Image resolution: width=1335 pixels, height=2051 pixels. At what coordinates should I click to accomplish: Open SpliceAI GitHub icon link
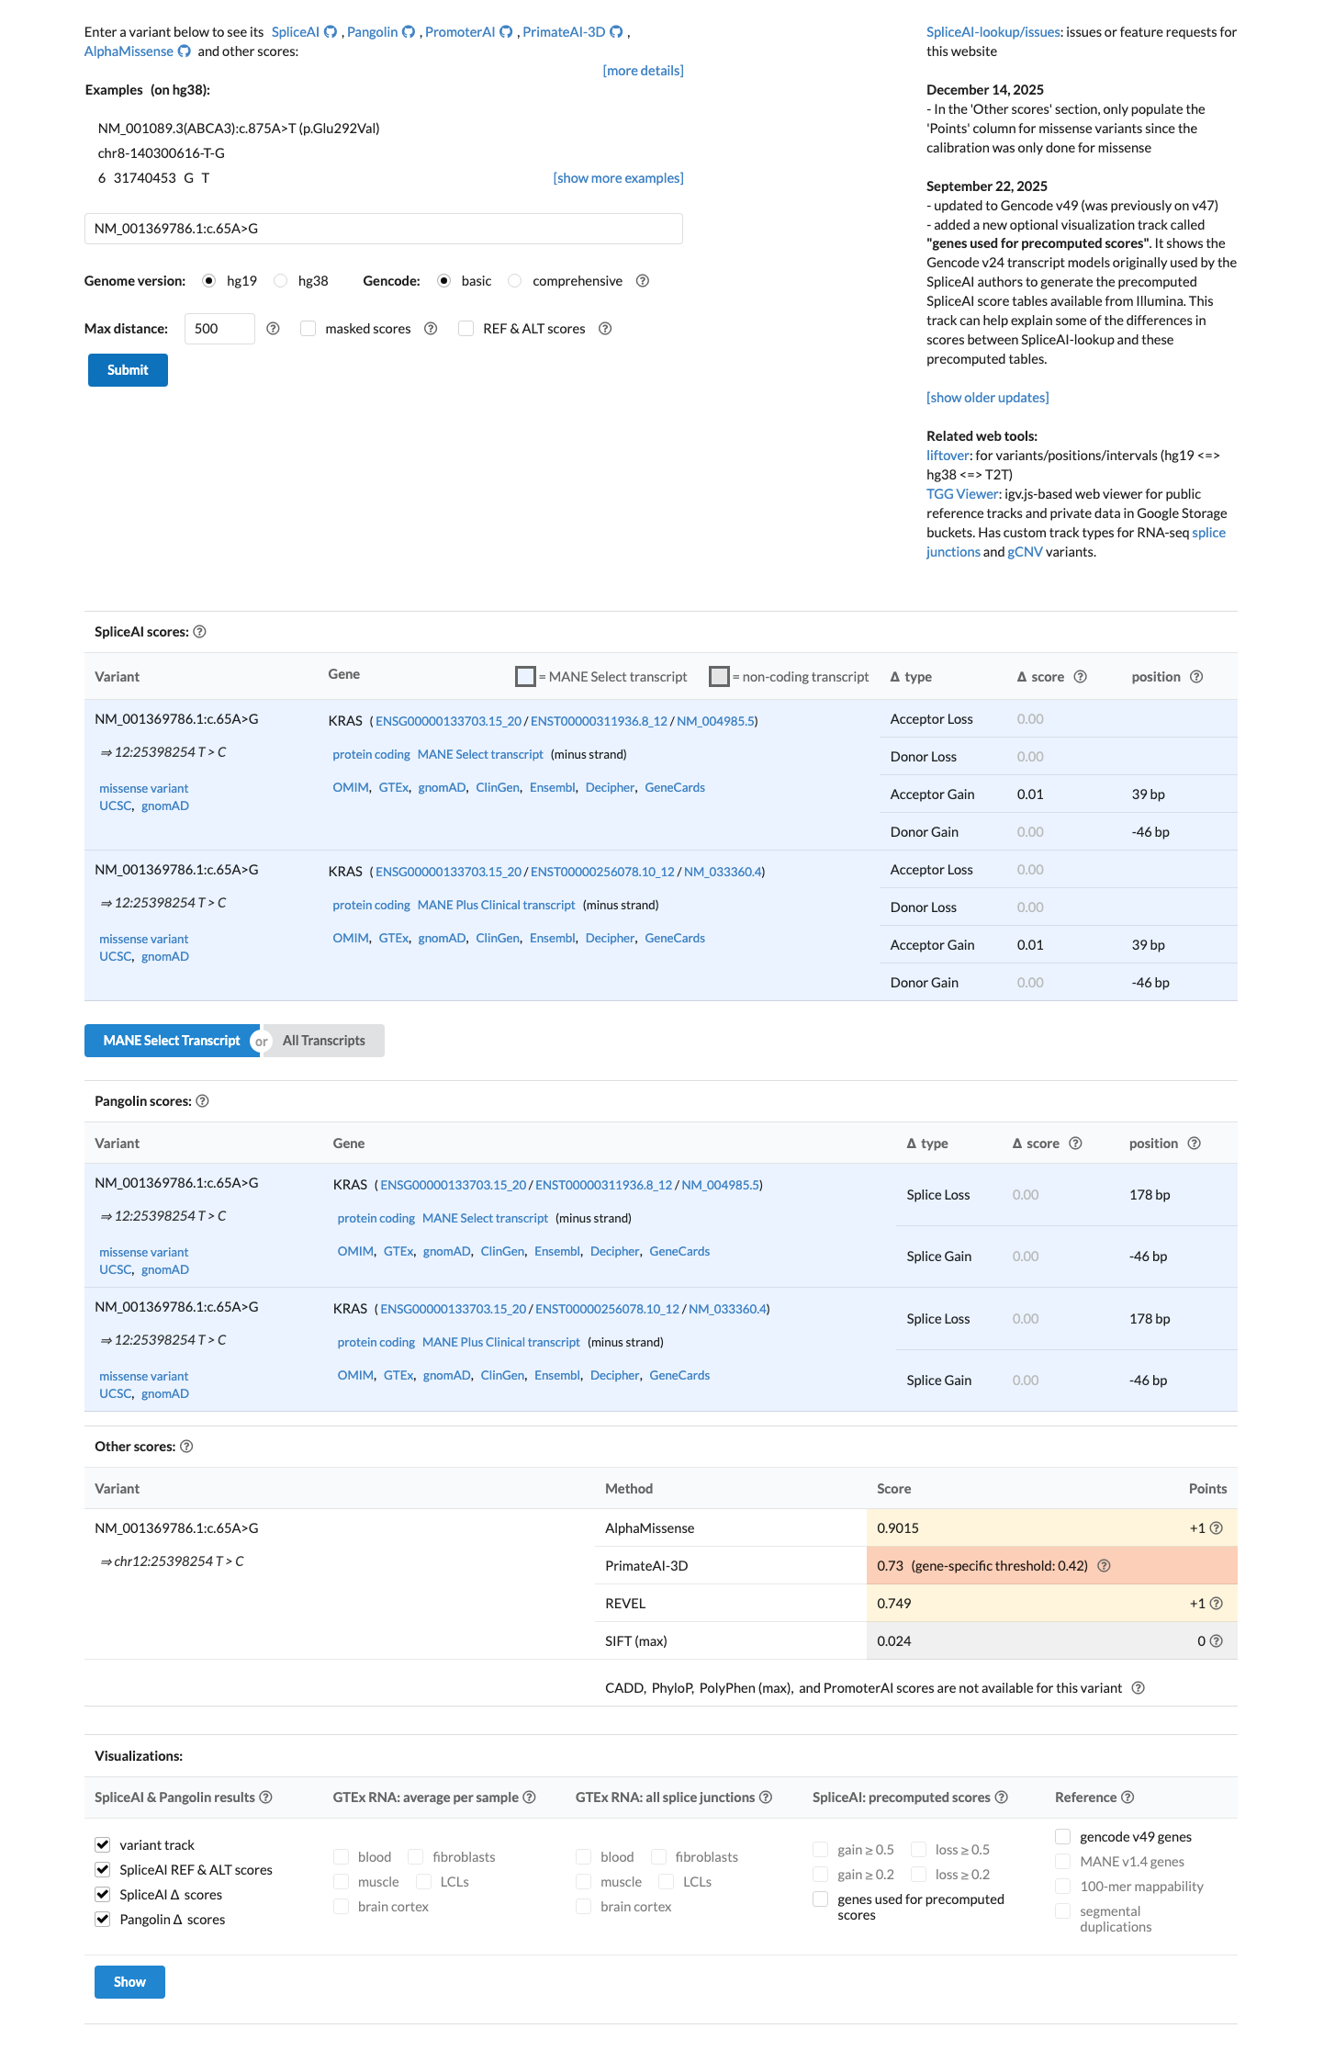tap(331, 32)
